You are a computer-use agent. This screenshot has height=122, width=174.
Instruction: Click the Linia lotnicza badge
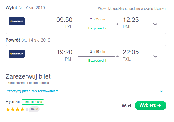tap(33, 102)
